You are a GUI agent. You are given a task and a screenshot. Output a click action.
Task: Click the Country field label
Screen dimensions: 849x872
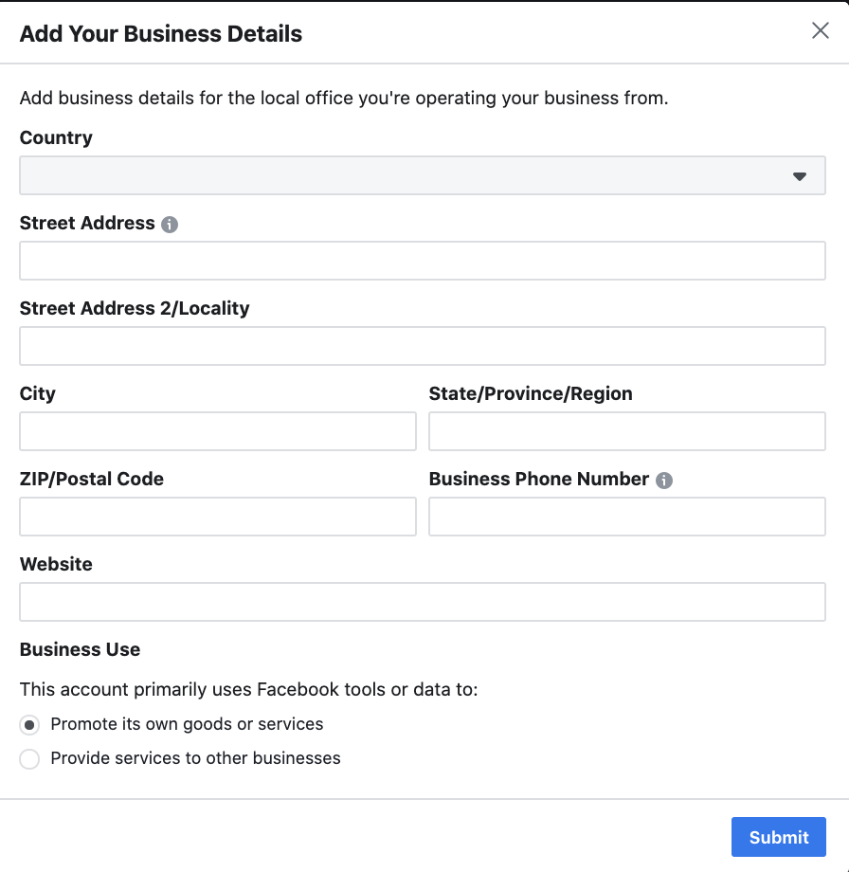click(x=56, y=138)
